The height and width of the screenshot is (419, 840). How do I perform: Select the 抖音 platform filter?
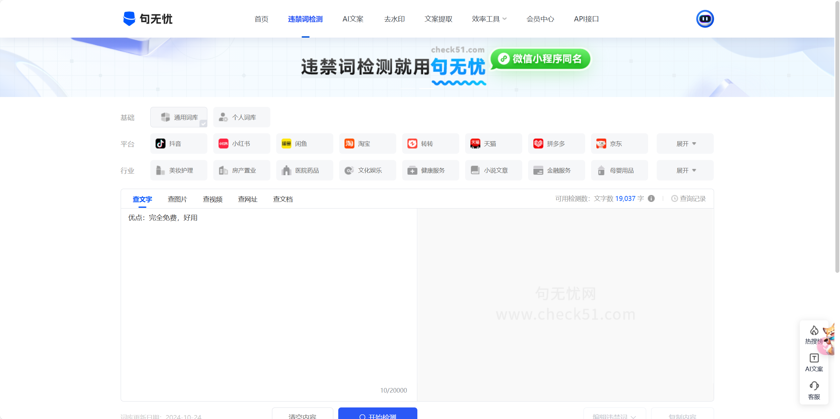pyautogui.click(x=179, y=144)
